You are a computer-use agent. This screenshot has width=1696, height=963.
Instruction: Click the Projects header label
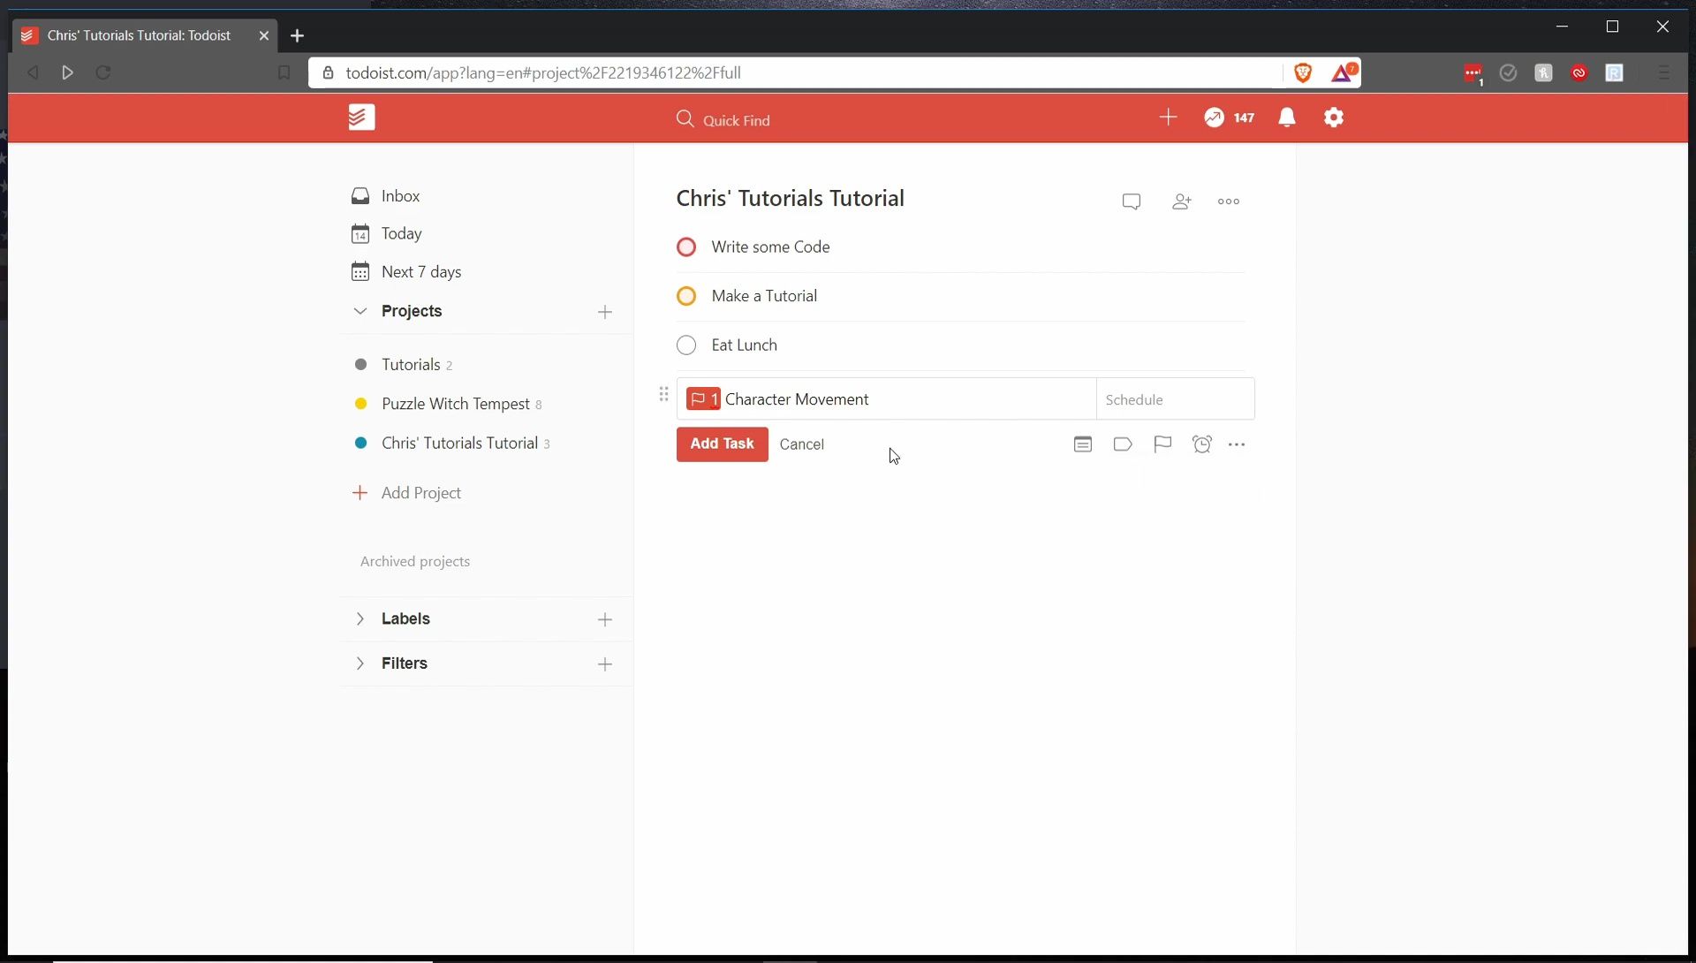[x=412, y=311]
